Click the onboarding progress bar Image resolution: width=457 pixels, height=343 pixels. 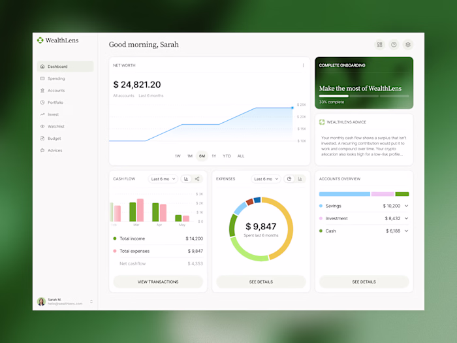tap(364, 96)
